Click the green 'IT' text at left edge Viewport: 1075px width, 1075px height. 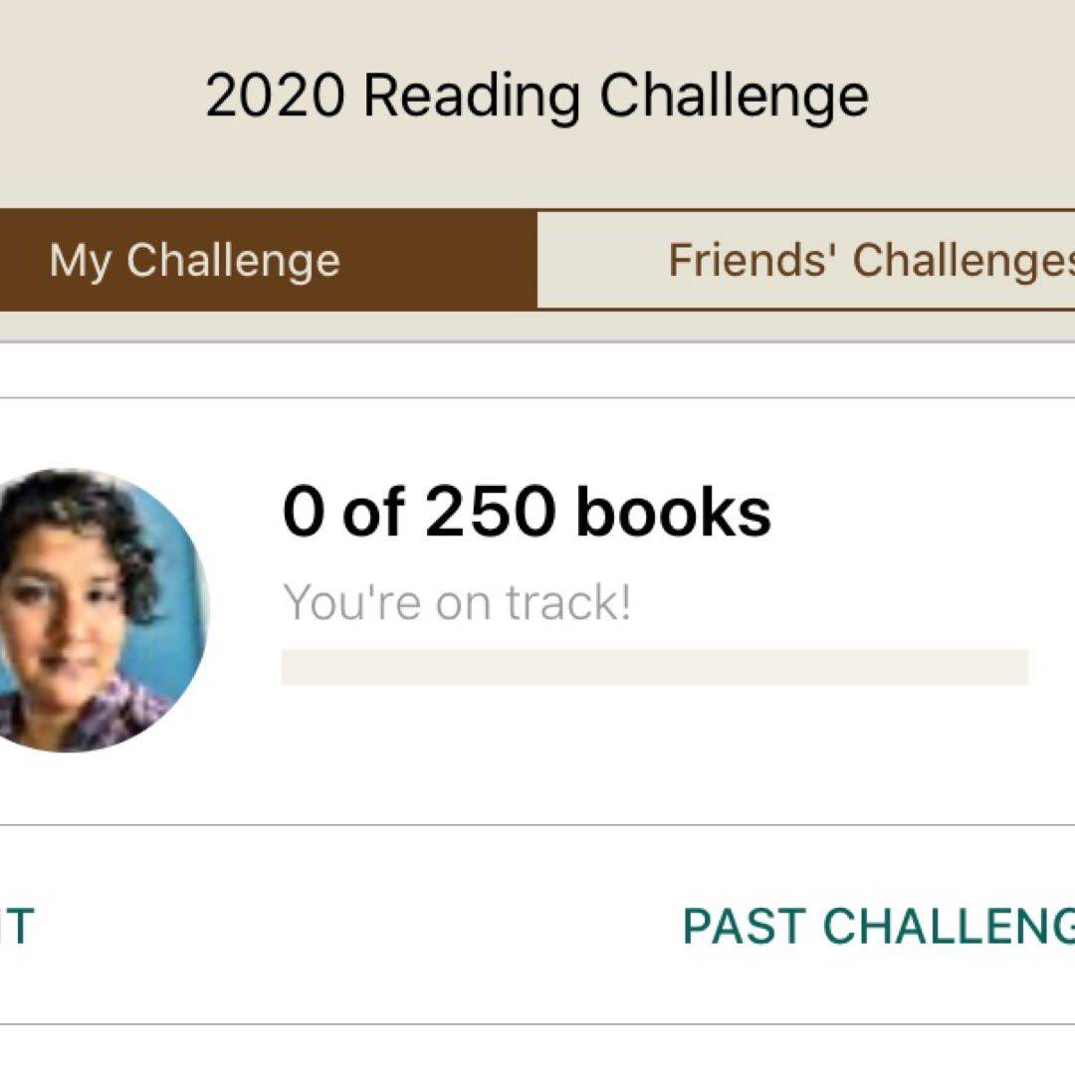click(x=16, y=926)
